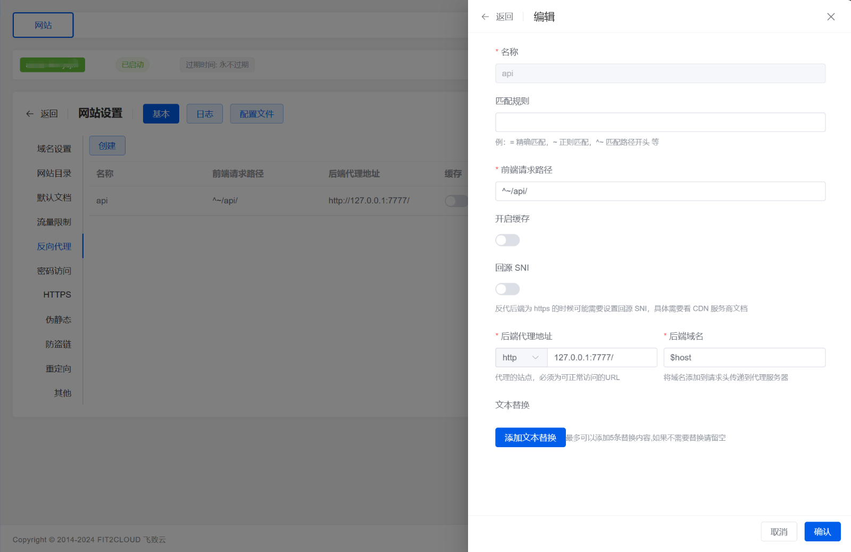Confirm changes with the 确认 button
This screenshot has width=851, height=552.
click(x=822, y=531)
